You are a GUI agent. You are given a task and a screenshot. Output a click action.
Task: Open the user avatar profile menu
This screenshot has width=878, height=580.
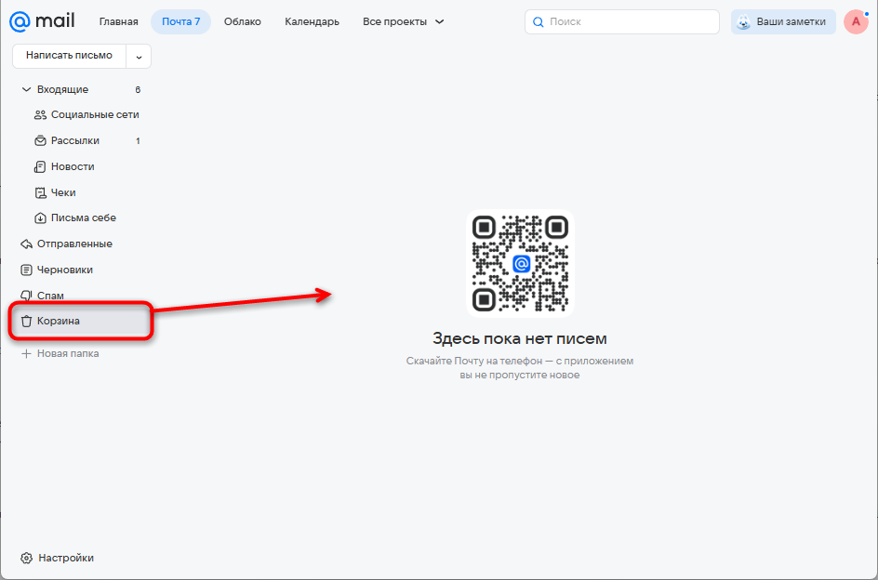click(x=856, y=21)
